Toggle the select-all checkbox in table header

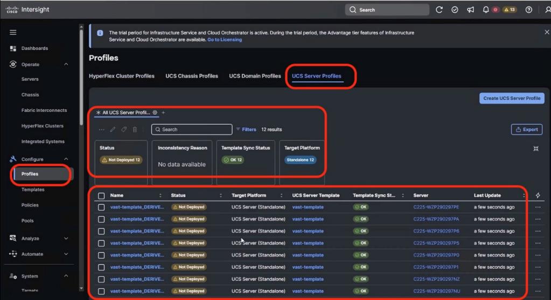point(101,196)
